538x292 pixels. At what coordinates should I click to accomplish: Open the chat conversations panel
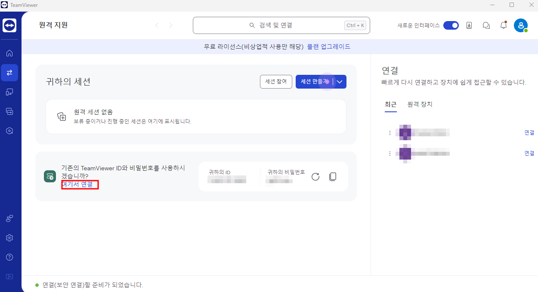click(486, 25)
